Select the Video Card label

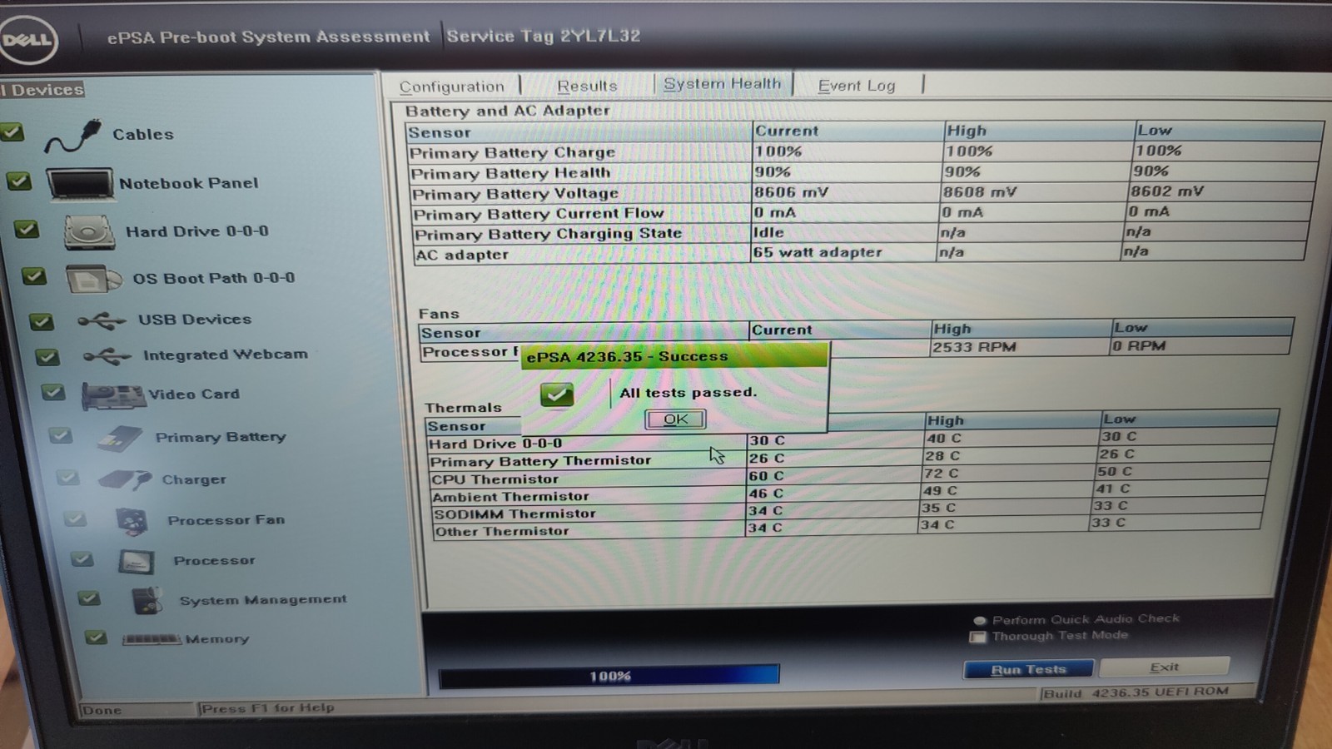[194, 394]
